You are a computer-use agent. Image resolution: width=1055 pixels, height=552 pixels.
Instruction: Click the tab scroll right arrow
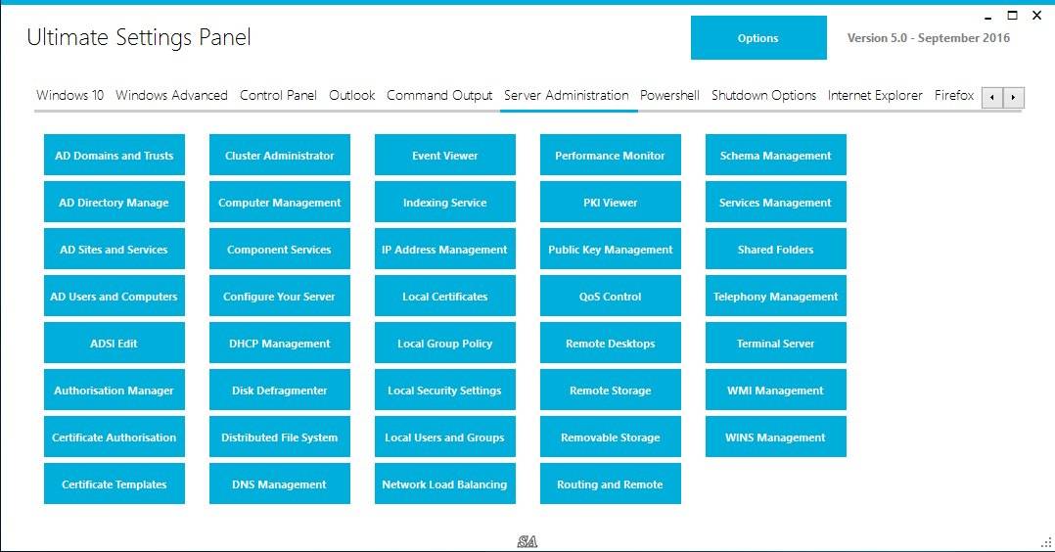click(x=1013, y=98)
